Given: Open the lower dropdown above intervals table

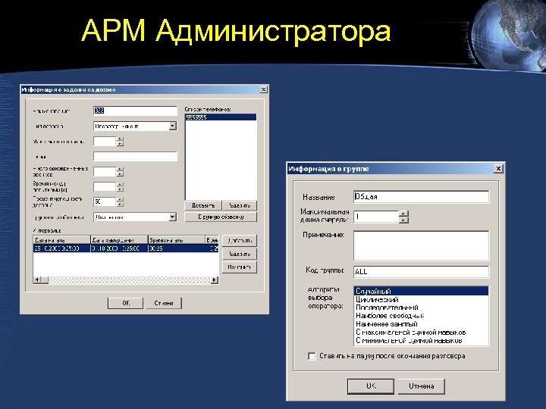Looking at the screenshot, I should (x=172, y=217).
